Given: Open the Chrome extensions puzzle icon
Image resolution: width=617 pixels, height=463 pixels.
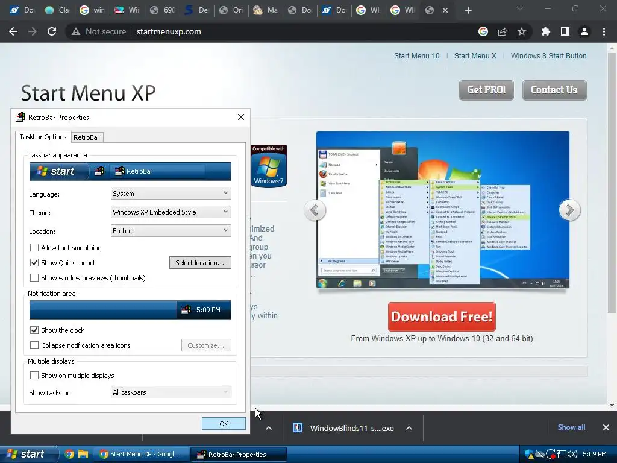Looking at the screenshot, I should click(x=546, y=31).
